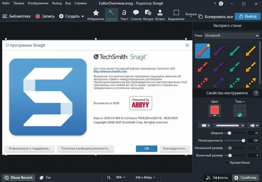
Task: Adjust the Непрозрачность opacity slider
Action: 243,141
